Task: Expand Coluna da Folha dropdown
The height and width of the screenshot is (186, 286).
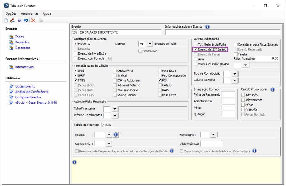Action: [x=235, y=80]
